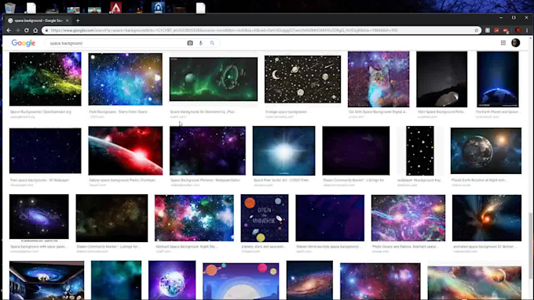Open the galaxy ceiling room image
This screenshot has height=300, width=534.
tap(46, 280)
